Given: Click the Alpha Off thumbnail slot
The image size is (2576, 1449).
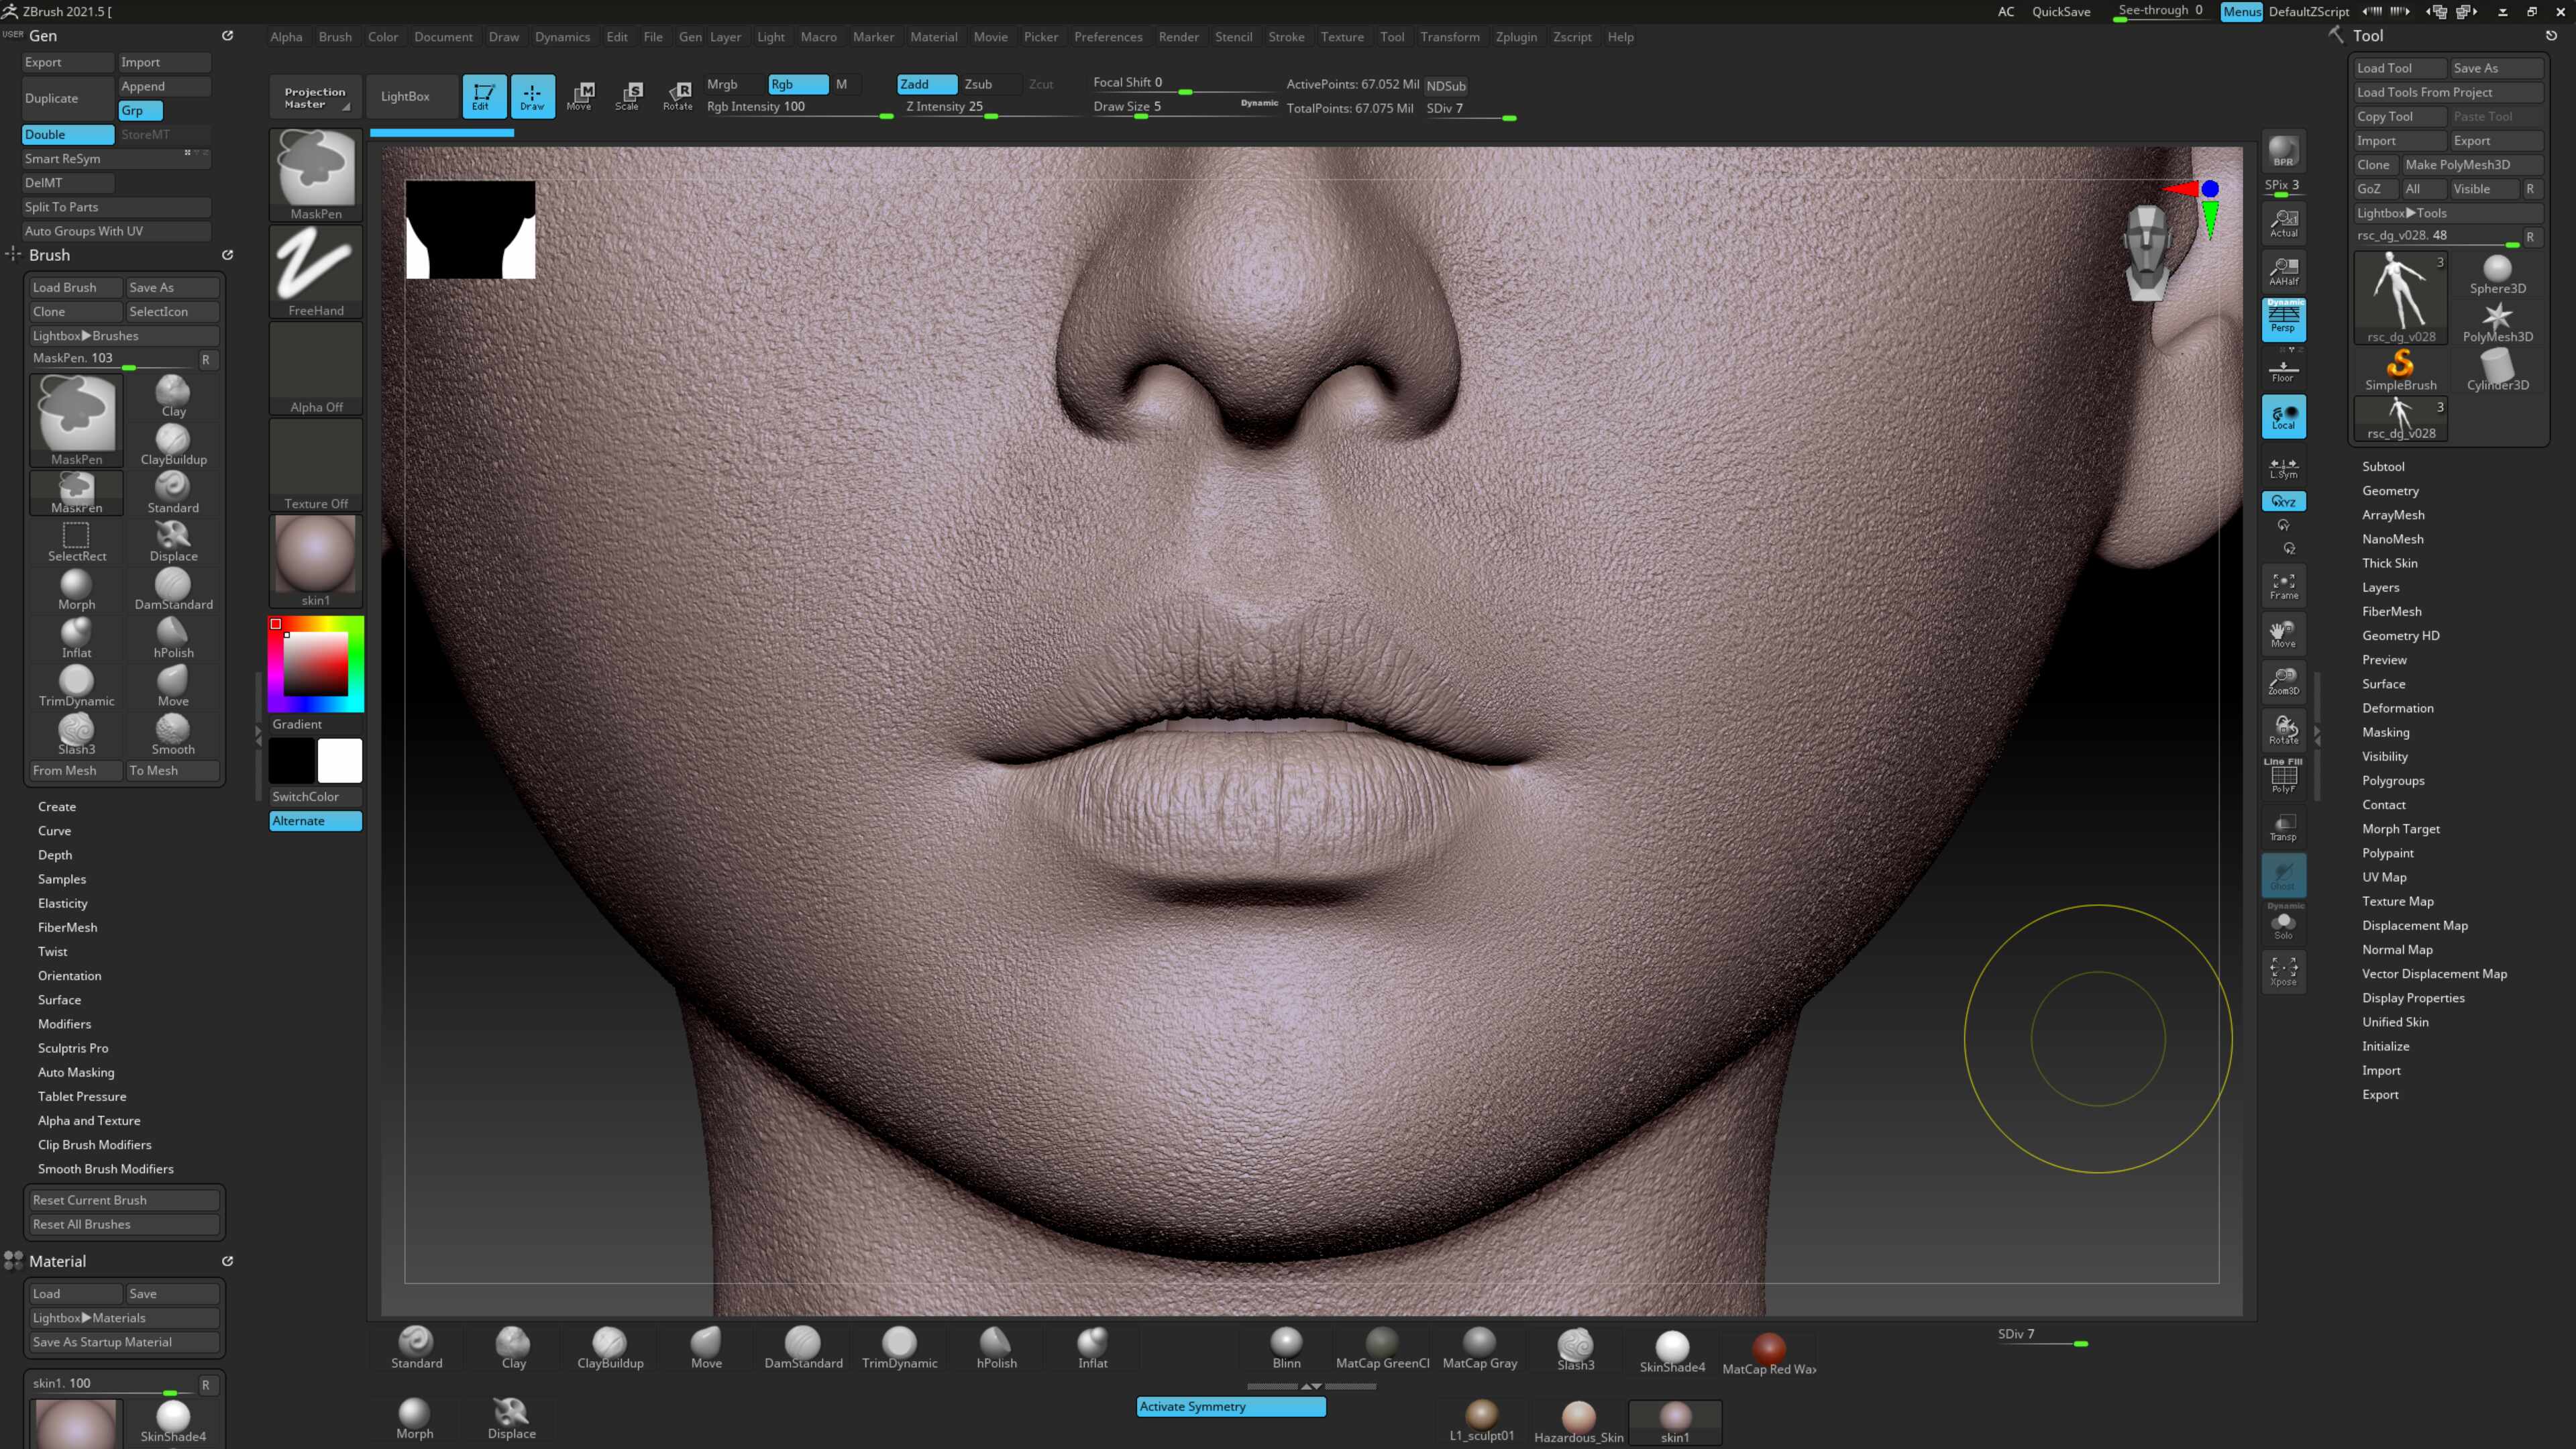Looking at the screenshot, I should tap(316, 368).
